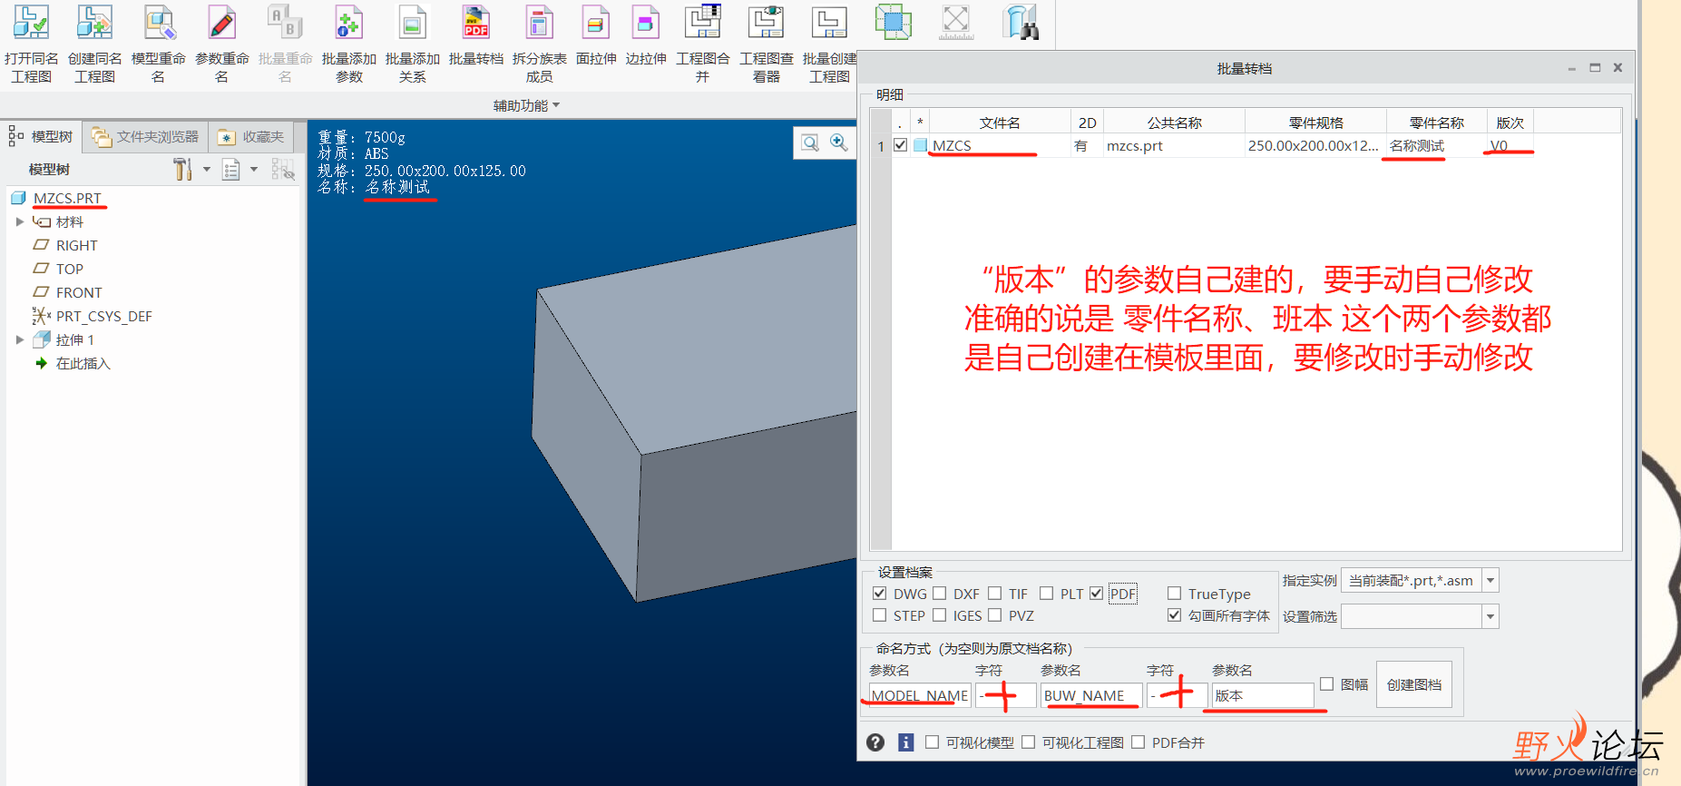This screenshot has width=1681, height=786.
Task: Click the help question mark icon
Action: 875,742
